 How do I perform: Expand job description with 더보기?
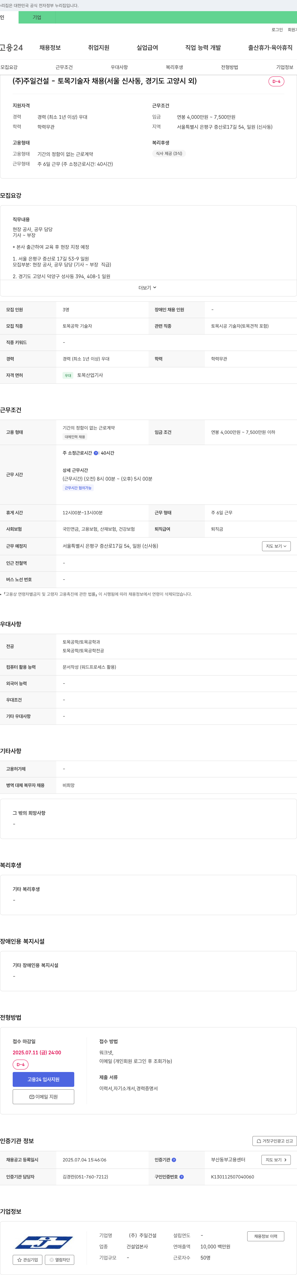[x=148, y=287]
